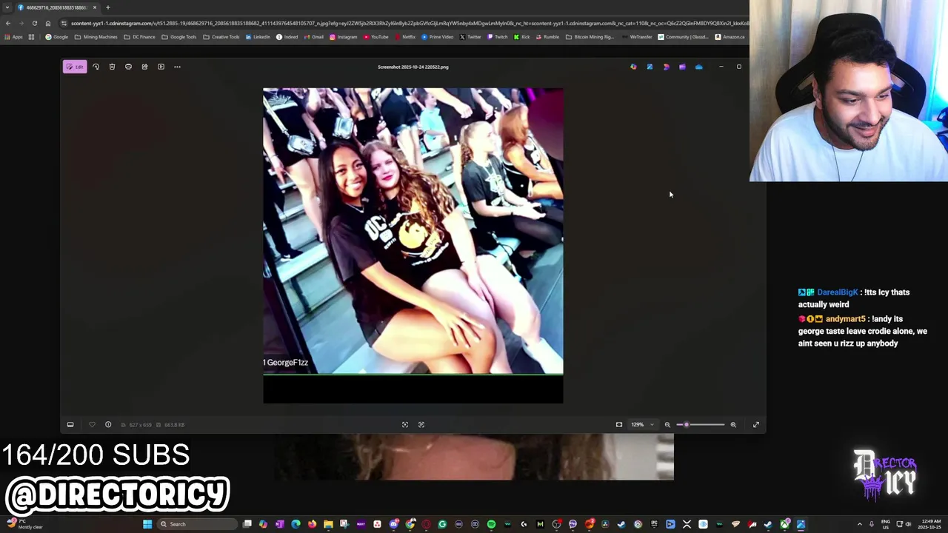Image resolution: width=948 pixels, height=533 pixels.
Task: Open the Amazon.ca bookmark
Action: click(x=730, y=37)
